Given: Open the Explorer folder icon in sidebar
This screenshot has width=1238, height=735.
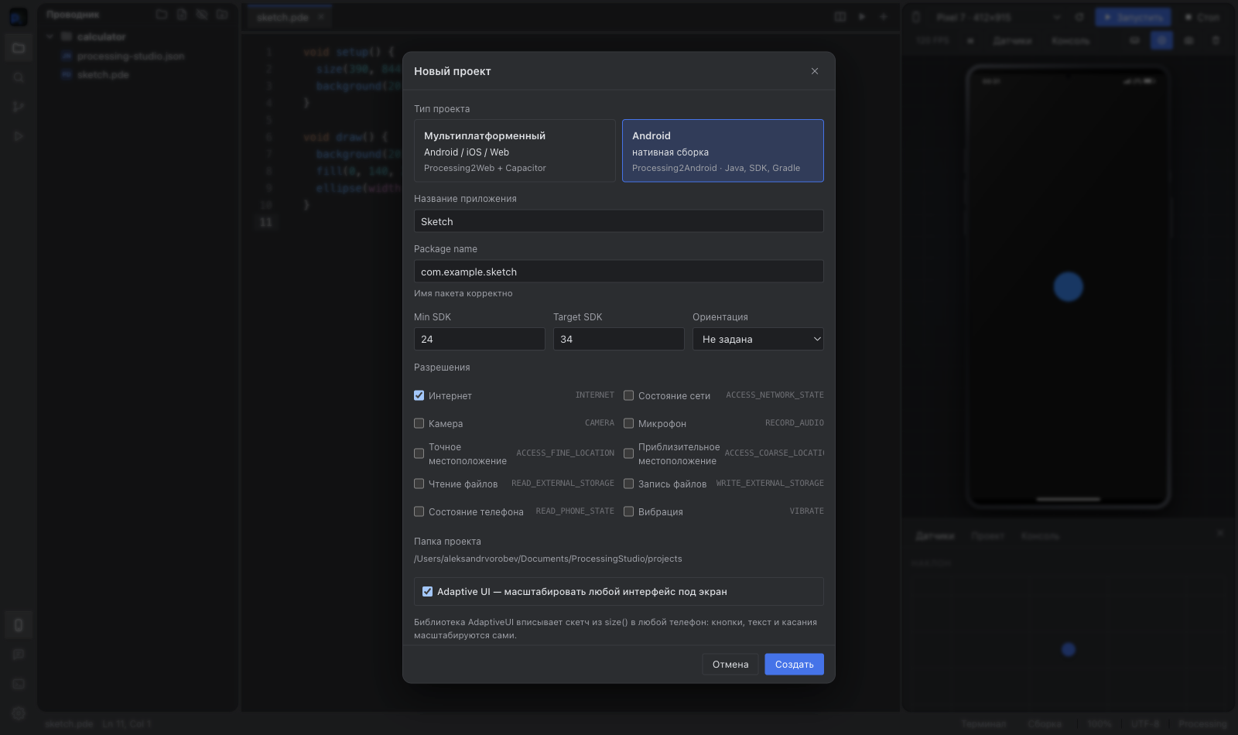Looking at the screenshot, I should (x=19, y=48).
